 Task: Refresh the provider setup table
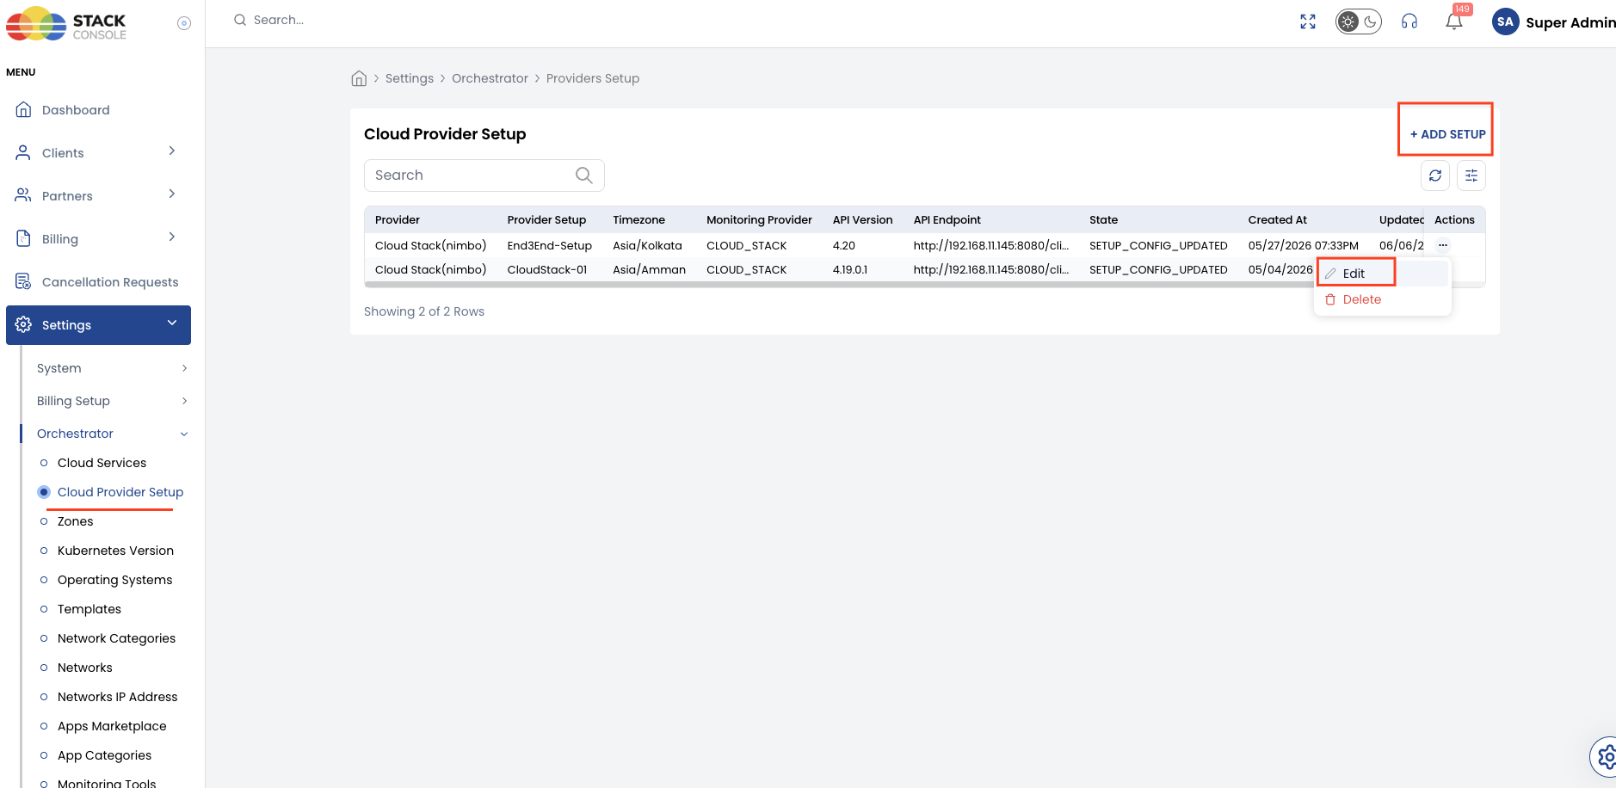tap(1435, 175)
